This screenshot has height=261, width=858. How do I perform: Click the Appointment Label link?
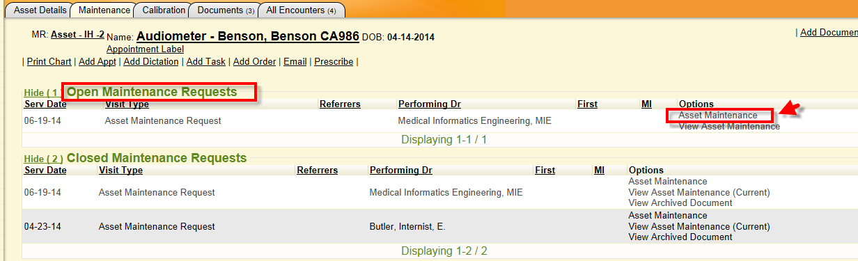pyautogui.click(x=145, y=49)
